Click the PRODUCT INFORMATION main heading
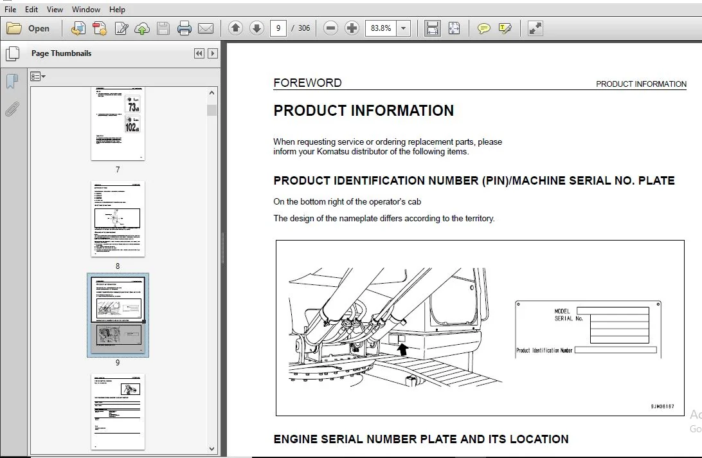702x458 pixels. tap(364, 111)
